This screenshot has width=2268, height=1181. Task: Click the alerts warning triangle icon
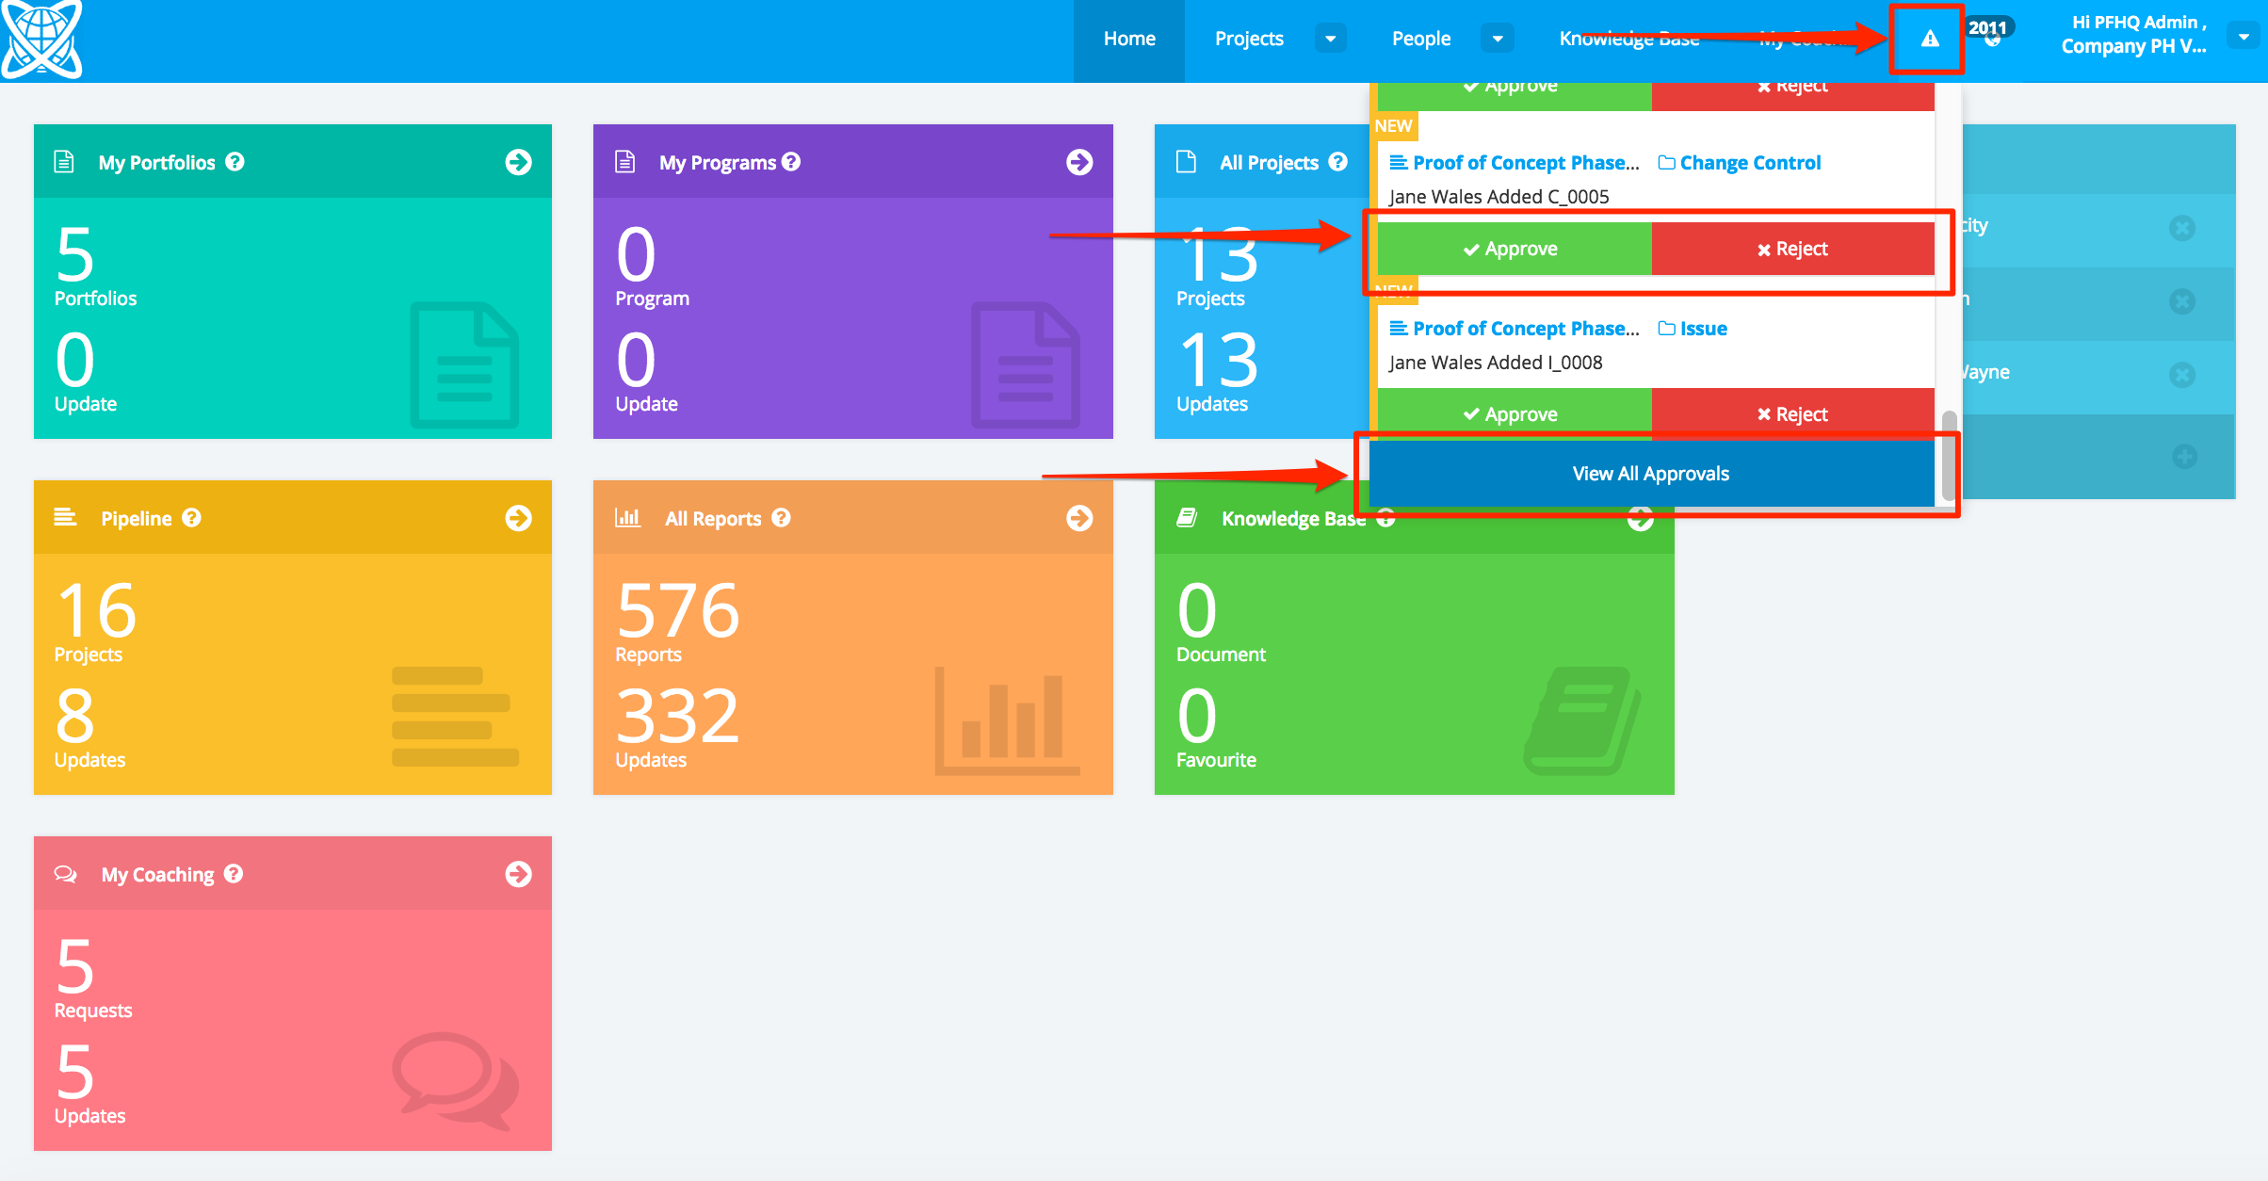tap(1929, 39)
